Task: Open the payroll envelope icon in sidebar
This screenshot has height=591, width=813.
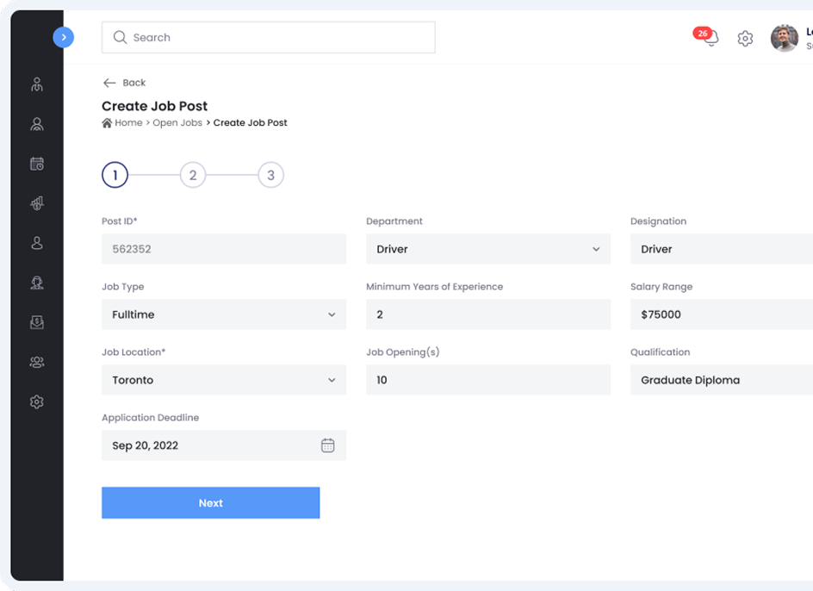Action: pyautogui.click(x=36, y=322)
